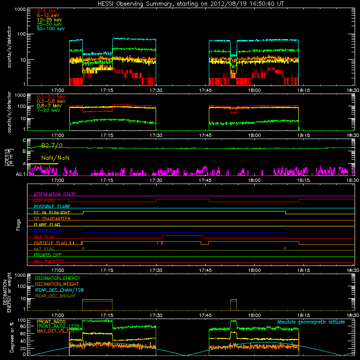Select the 18:00 tick under the GOES panel

[254, 180]
